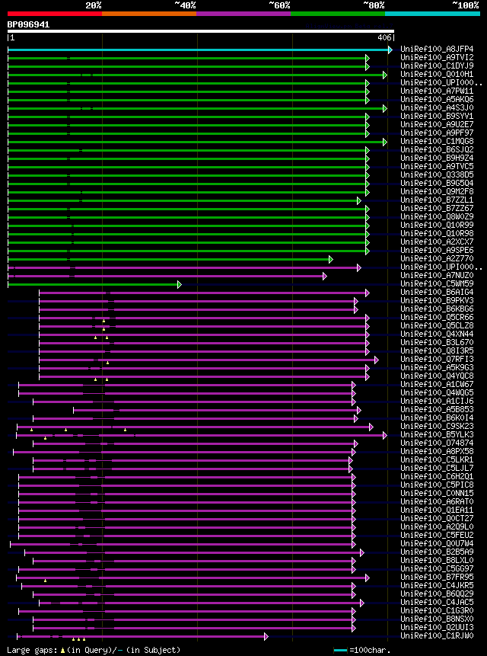Click the UniRef100_B9PKV3 label

pos(437,300)
